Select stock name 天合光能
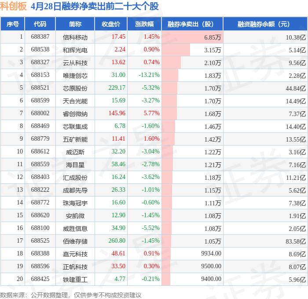 [75, 101]
